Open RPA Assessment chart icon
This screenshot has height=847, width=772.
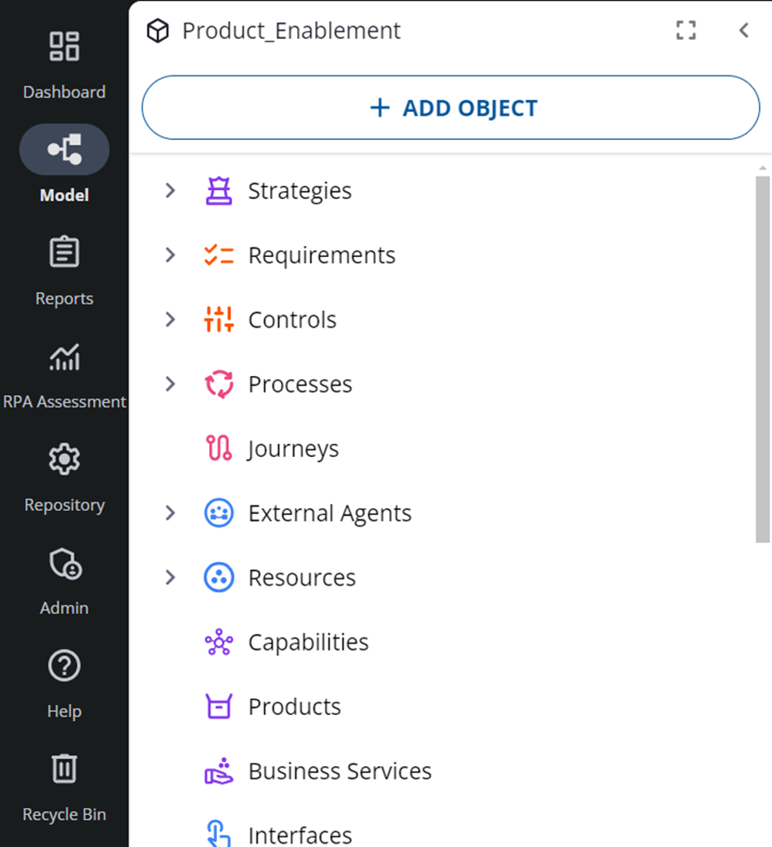64,356
